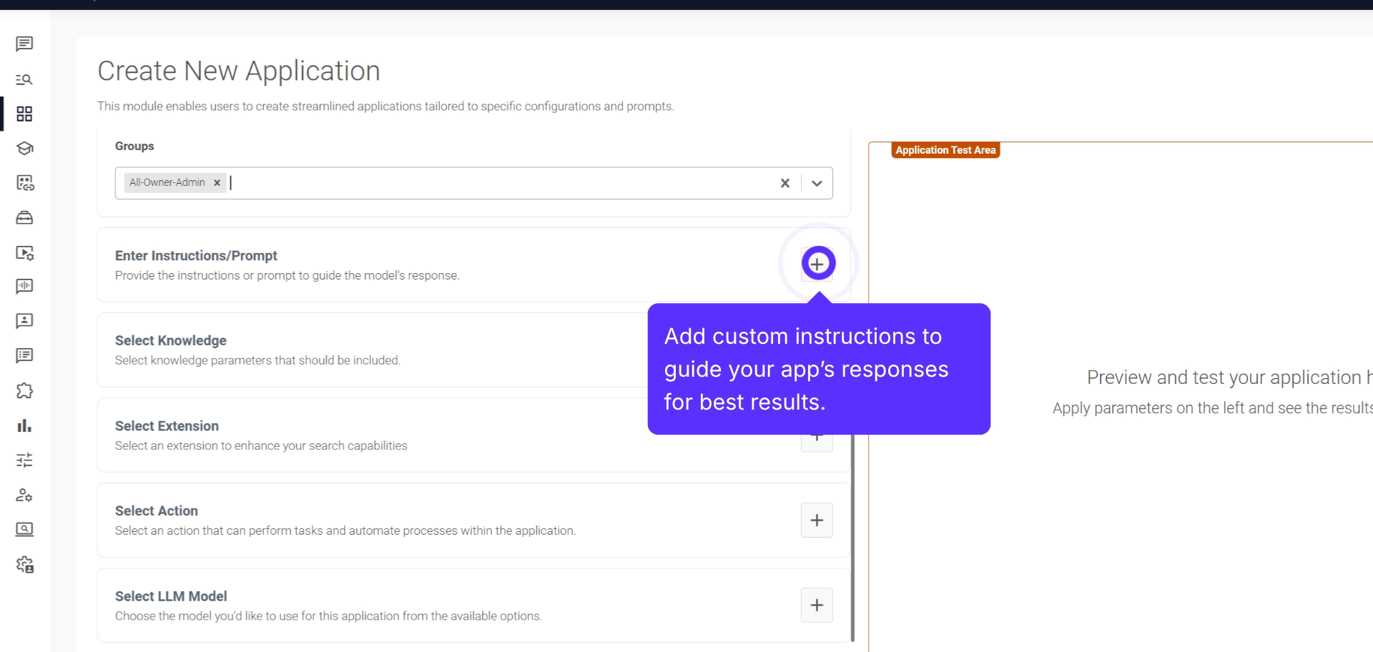Click inside the Groups input field
Image resolution: width=1373 pixels, height=652 pixels.
pos(429,183)
